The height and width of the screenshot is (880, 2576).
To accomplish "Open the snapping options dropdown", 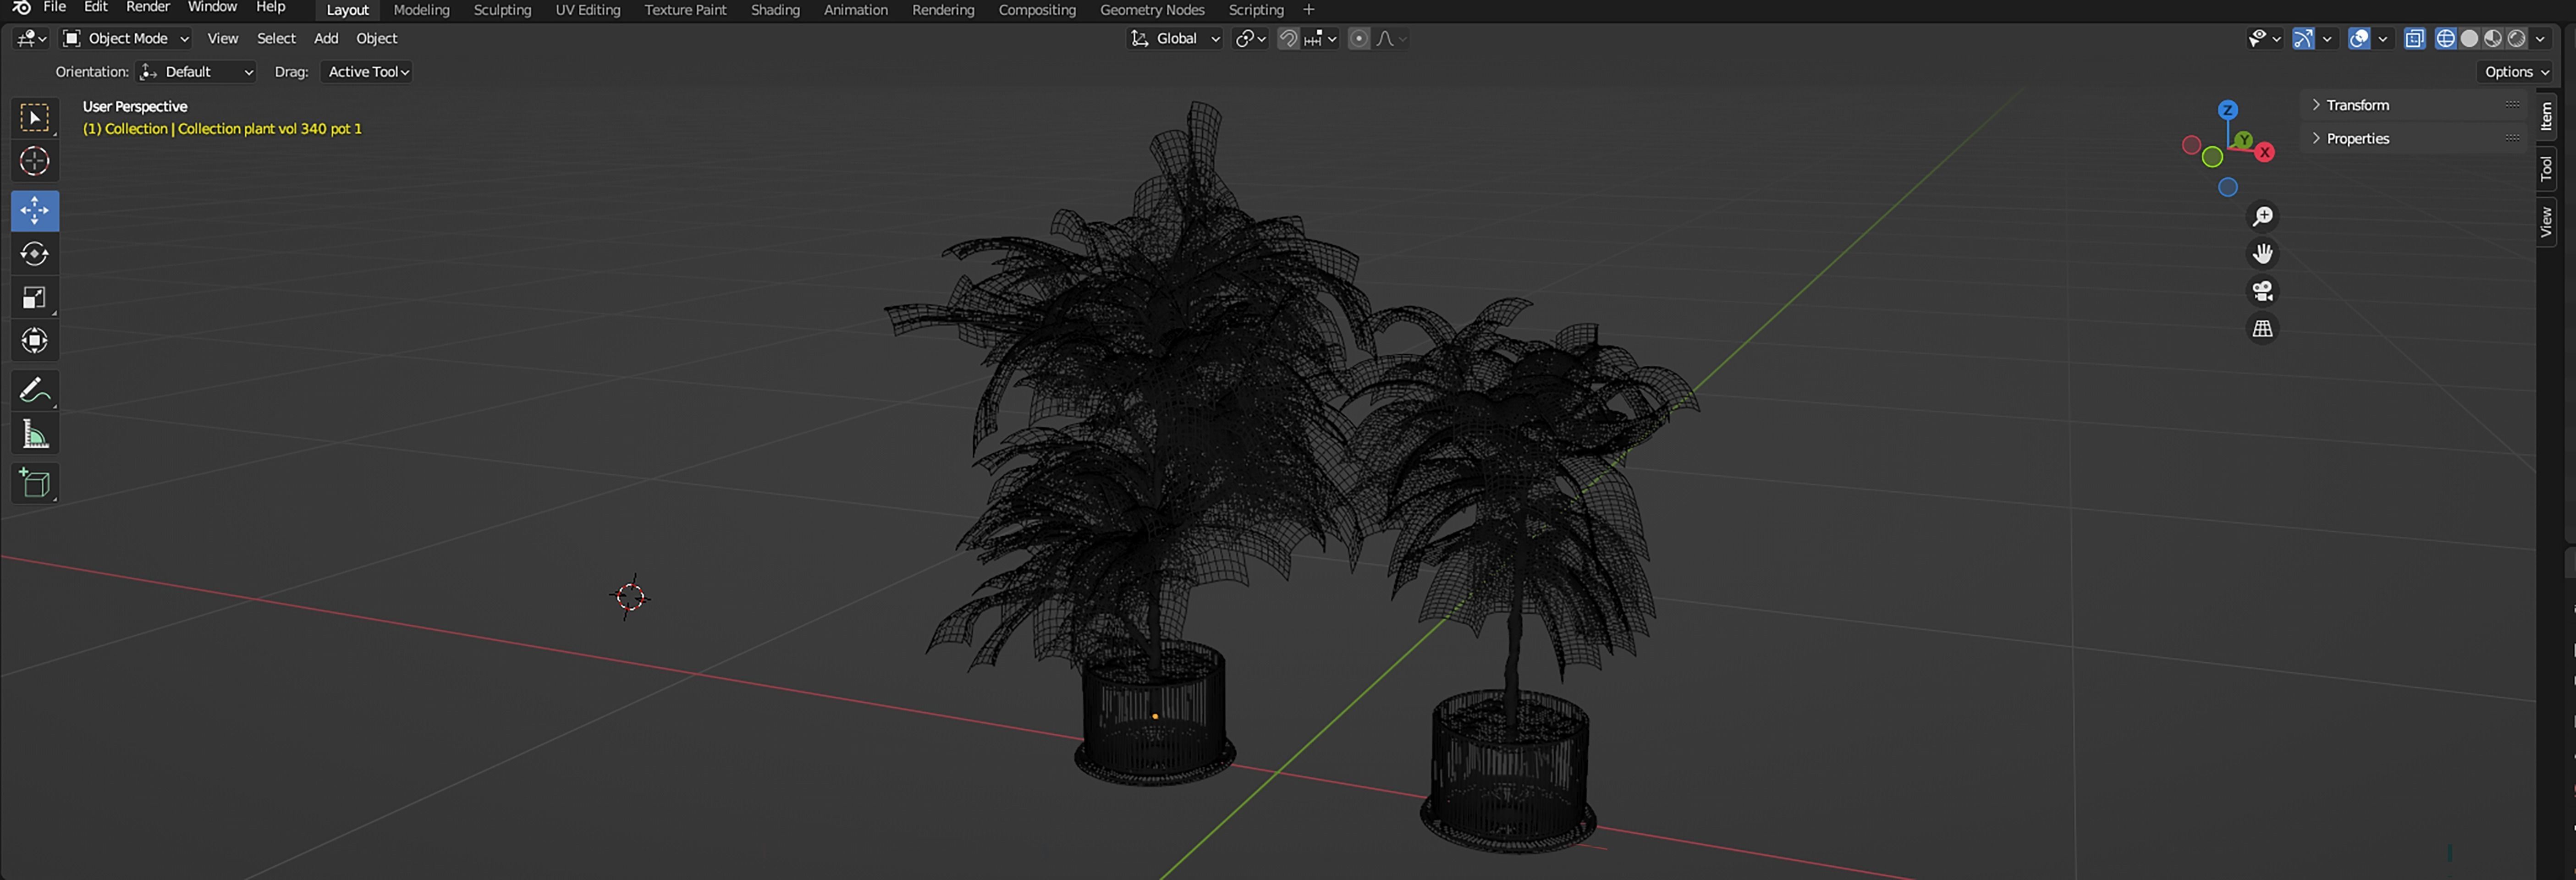I will coord(1321,38).
